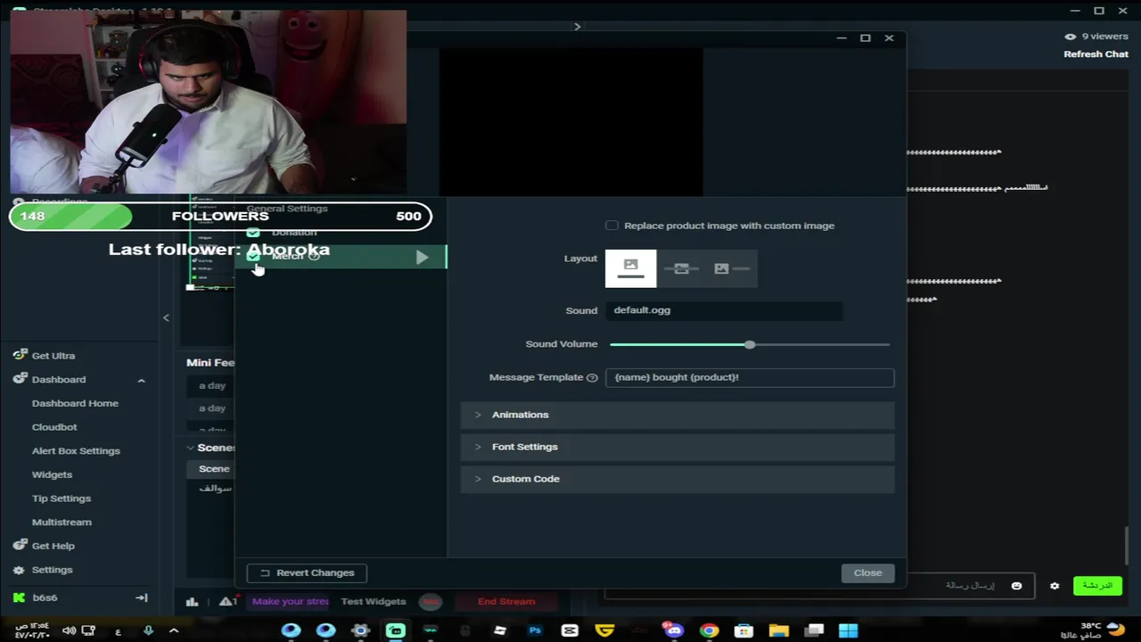Expand the Custom Code section
The width and height of the screenshot is (1141, 642).
[x=677, y=479]
